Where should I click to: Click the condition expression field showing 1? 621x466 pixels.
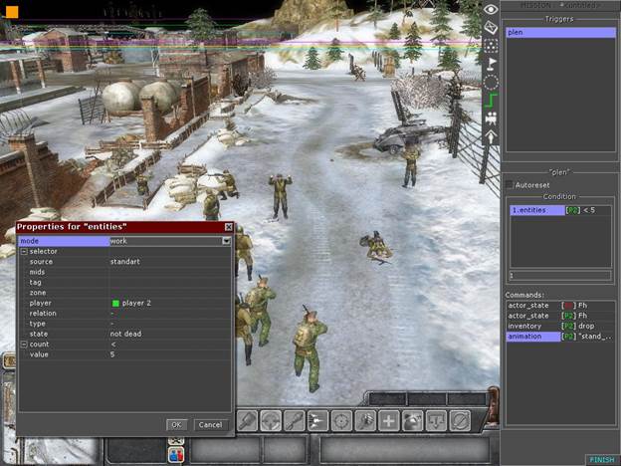(x=560, y=275)
